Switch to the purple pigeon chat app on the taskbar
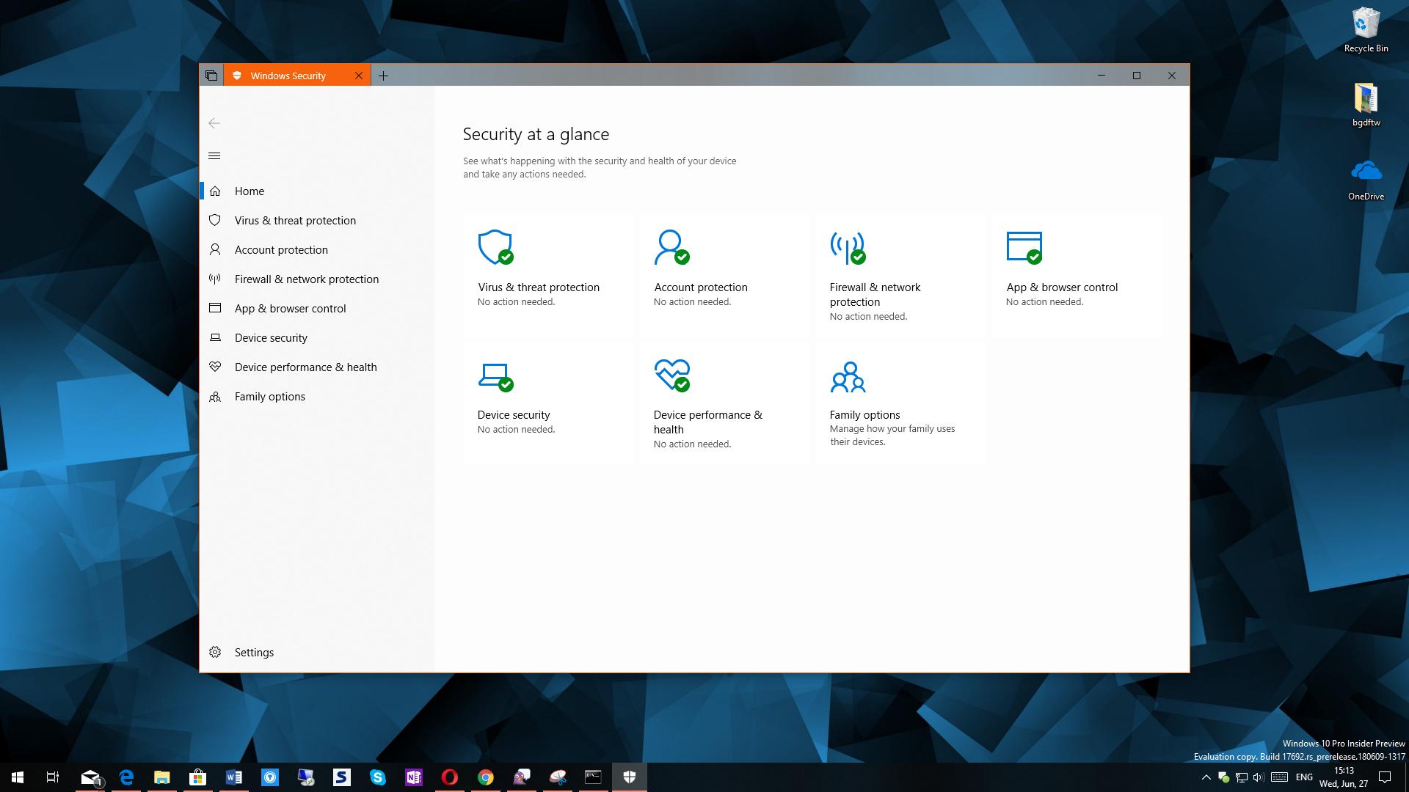Image resolution: width=1409 pixels, height=792 pixels. pyautogui.click(x=522, y=777)
